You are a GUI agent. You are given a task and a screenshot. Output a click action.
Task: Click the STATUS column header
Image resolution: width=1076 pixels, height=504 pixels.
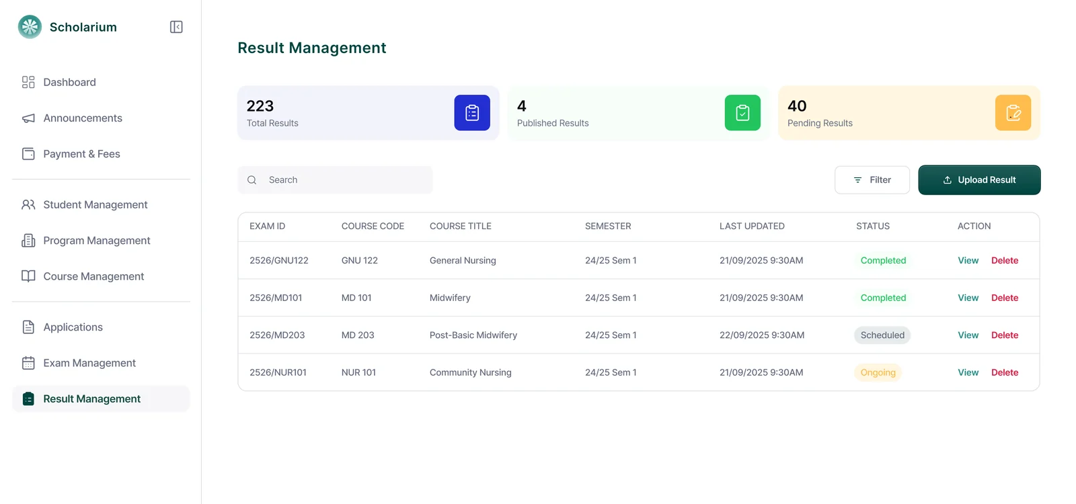[x=873, y=226]
